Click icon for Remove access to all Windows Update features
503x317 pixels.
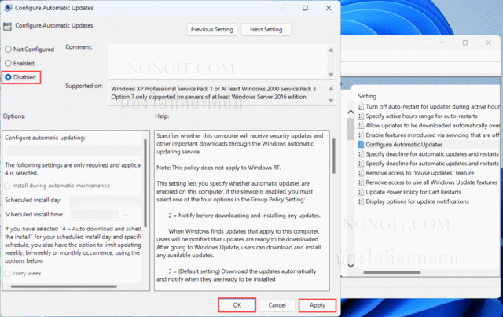coord(361,182)
